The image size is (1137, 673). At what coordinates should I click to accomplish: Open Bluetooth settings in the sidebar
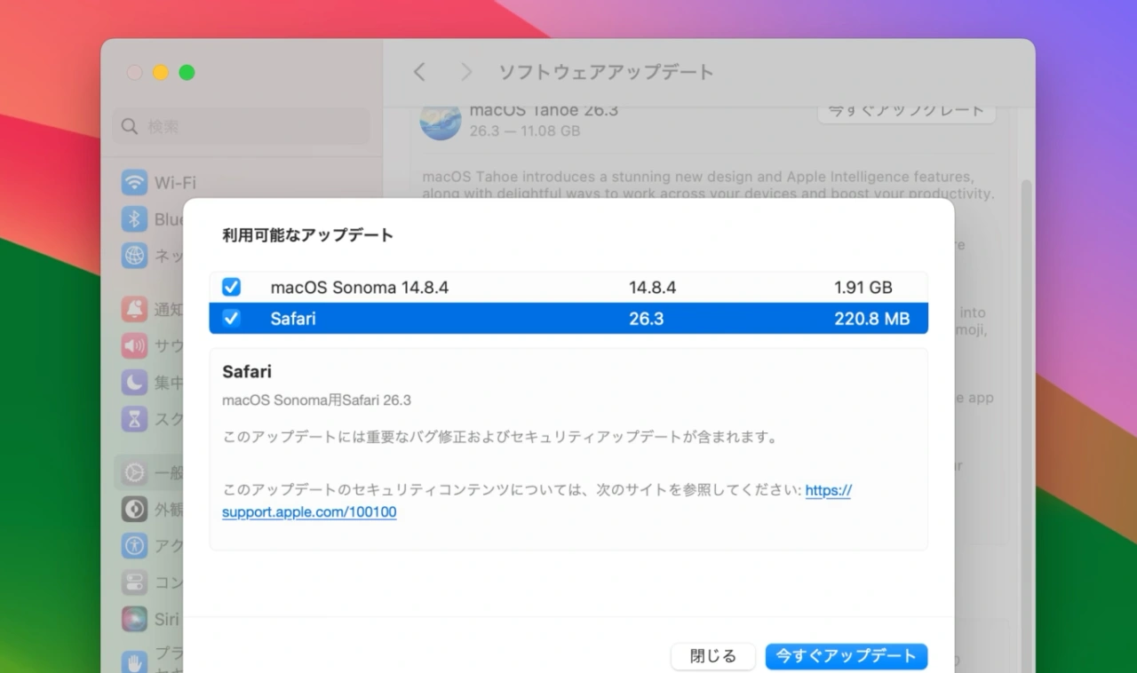click(x=151, y=219)
